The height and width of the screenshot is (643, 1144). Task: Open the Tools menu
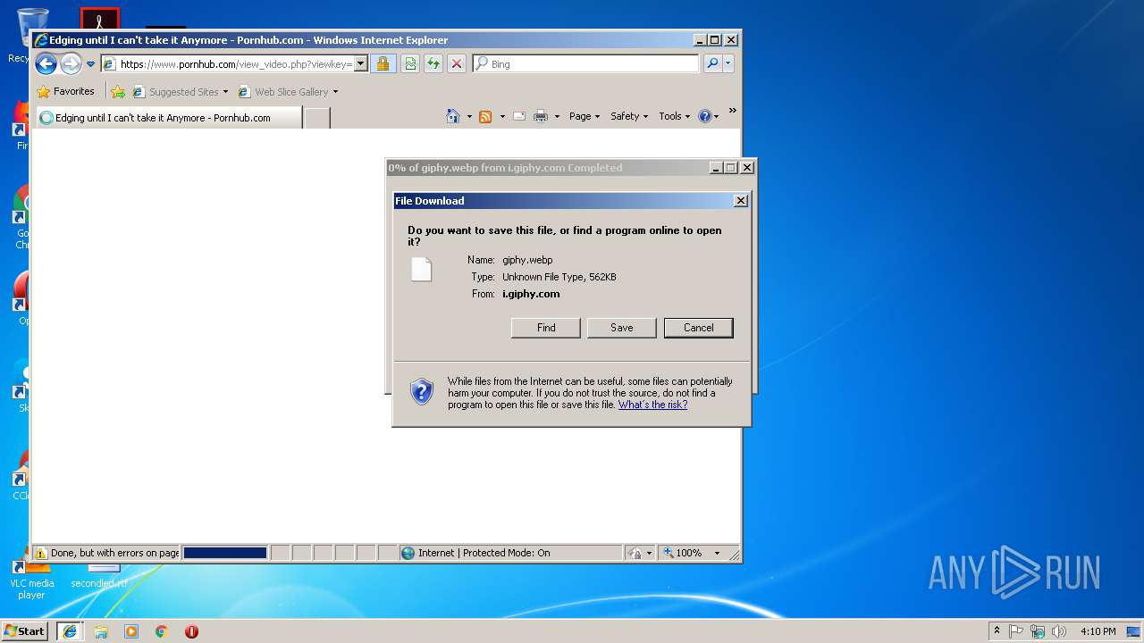[x=675, y=116]
